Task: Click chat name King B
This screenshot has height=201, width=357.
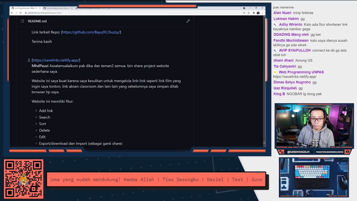Action: tap(279, 94)
